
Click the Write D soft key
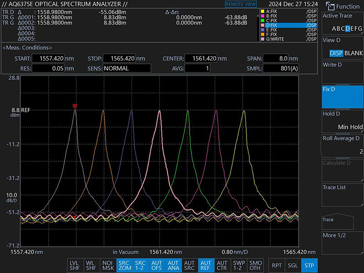(x=343, y=72)
